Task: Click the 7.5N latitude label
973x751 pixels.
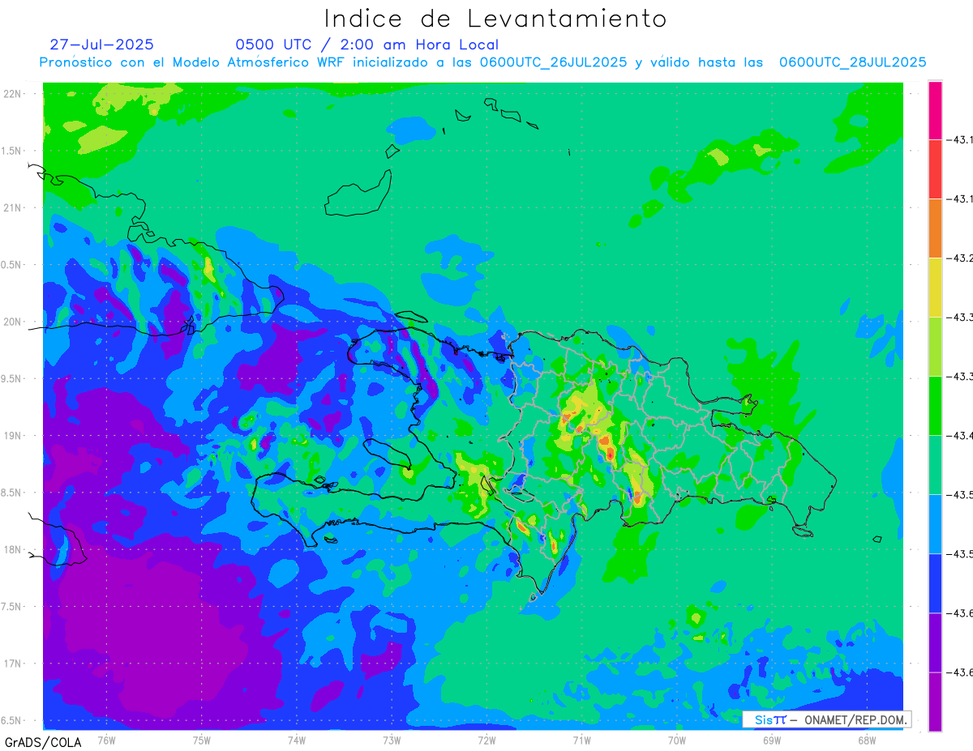Action: [x=11, y=607]
